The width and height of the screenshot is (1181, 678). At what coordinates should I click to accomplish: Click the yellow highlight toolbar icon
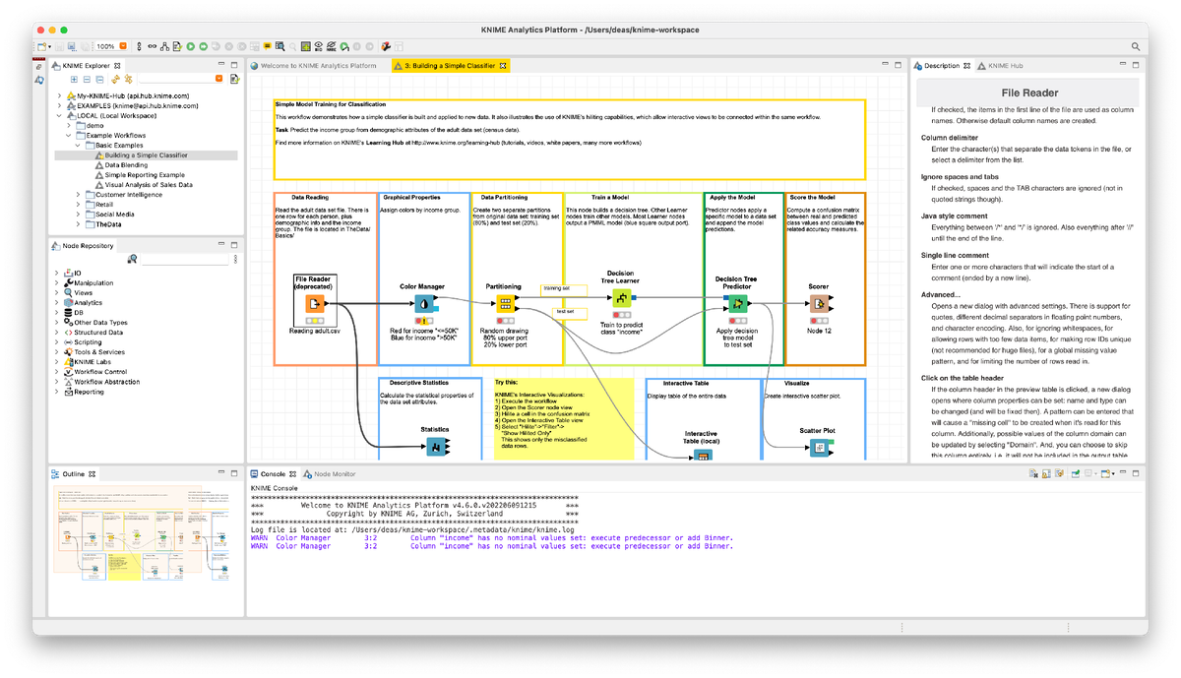click(x=266, y=45)
